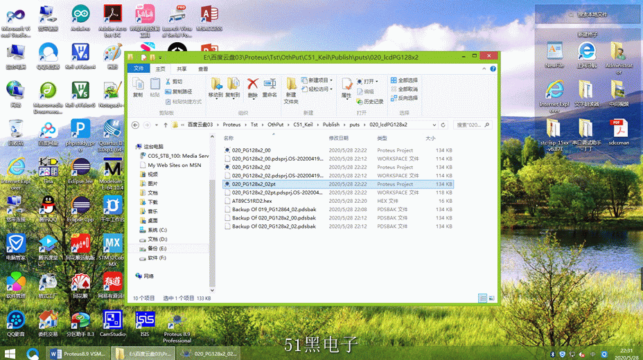Click Select All in the ribbon
Viewport: 643px width, 360px height.
coord(405,80)
